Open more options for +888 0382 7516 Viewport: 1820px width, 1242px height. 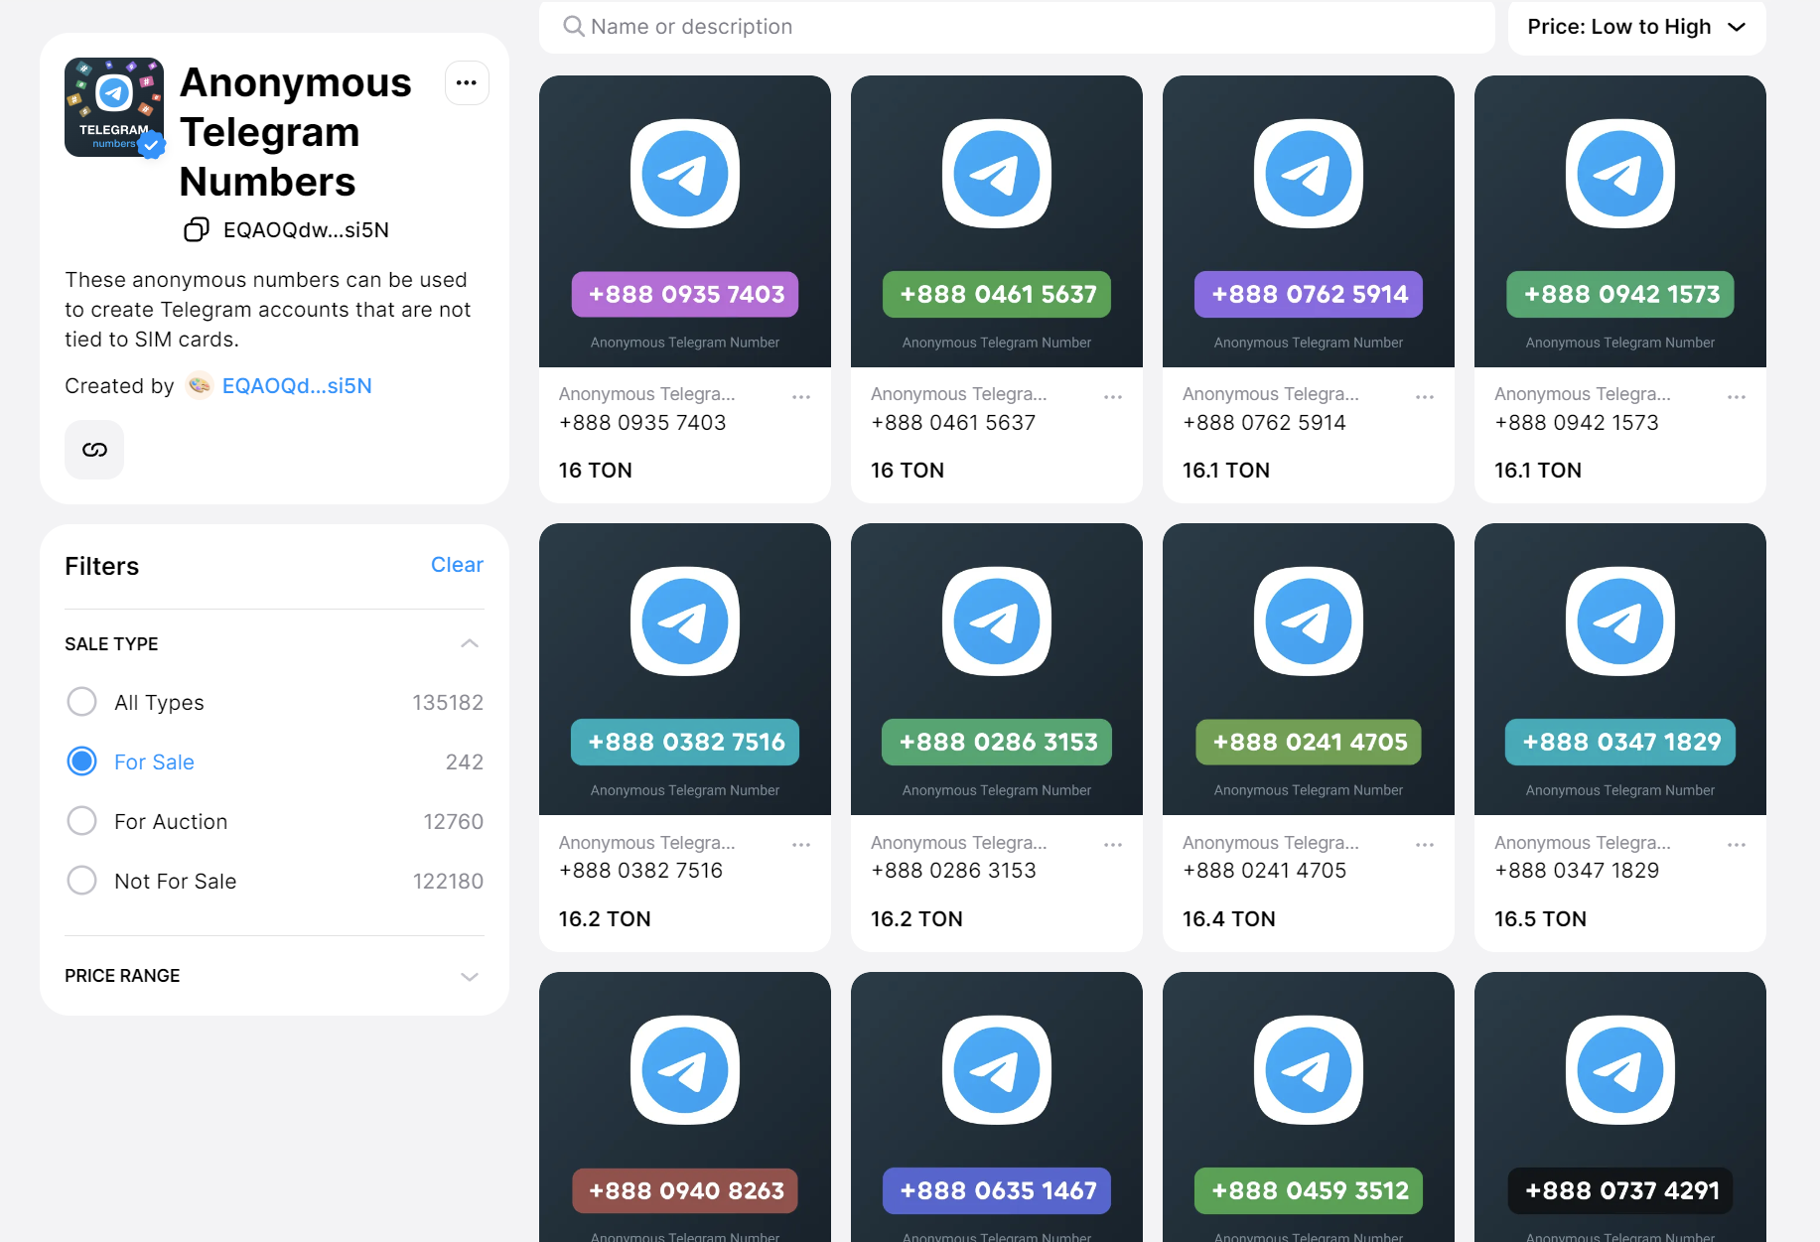click(x=801, y=844)
